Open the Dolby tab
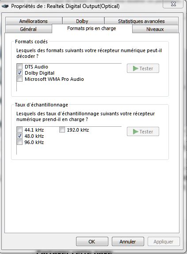The image size is (187, 254). pyautogui.click(x=83, y=21)
